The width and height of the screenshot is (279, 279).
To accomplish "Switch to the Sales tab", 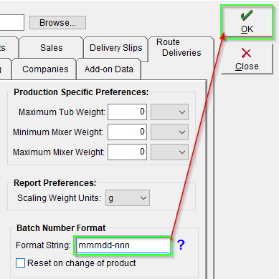I will (52, 48).
